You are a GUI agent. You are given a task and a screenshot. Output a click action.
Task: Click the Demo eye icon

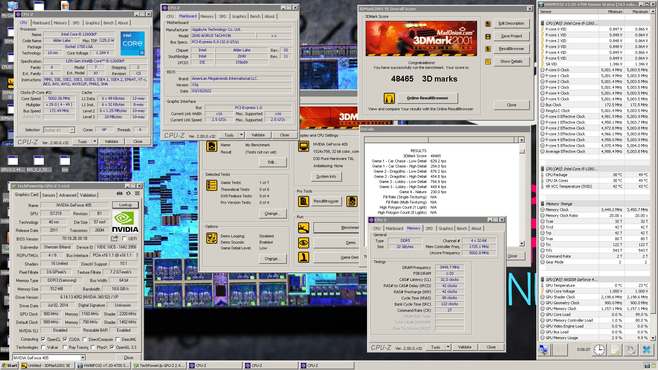tap(304, 243)
